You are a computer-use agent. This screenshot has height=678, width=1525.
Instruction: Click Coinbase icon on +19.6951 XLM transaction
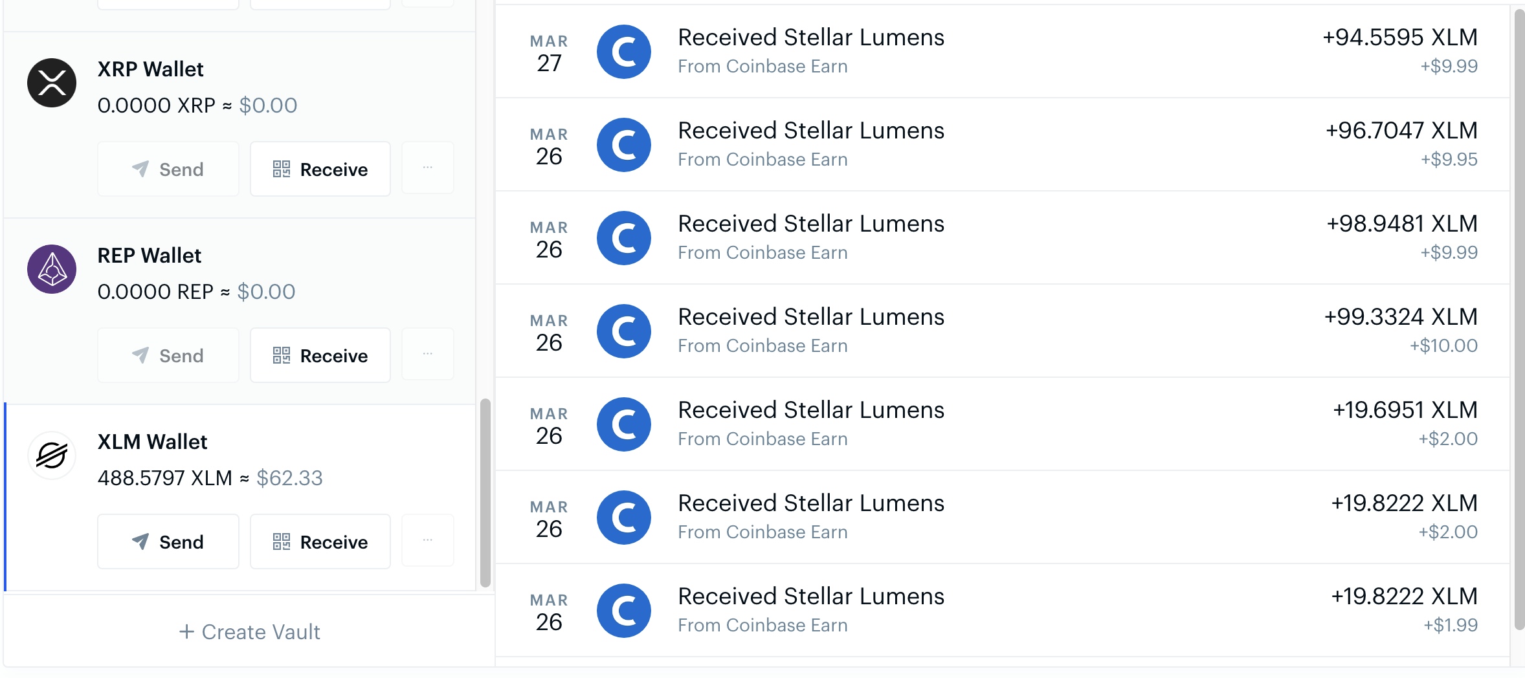623,424
